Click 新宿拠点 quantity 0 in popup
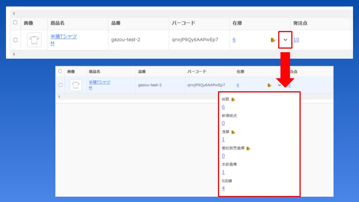 pos(223,123)
